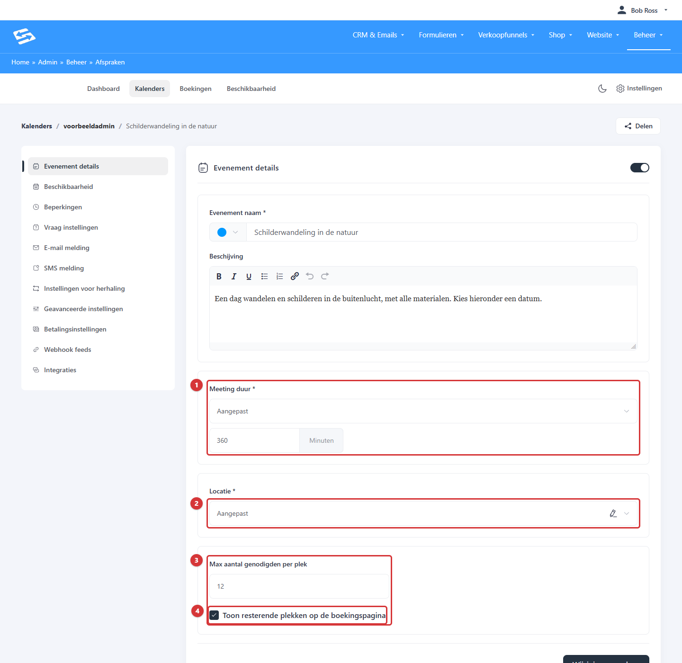Open the CRM & Emails menu
682x663 pixels.
pos(378,35)
